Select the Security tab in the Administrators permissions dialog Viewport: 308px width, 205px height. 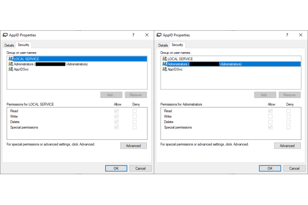[177, 45]
